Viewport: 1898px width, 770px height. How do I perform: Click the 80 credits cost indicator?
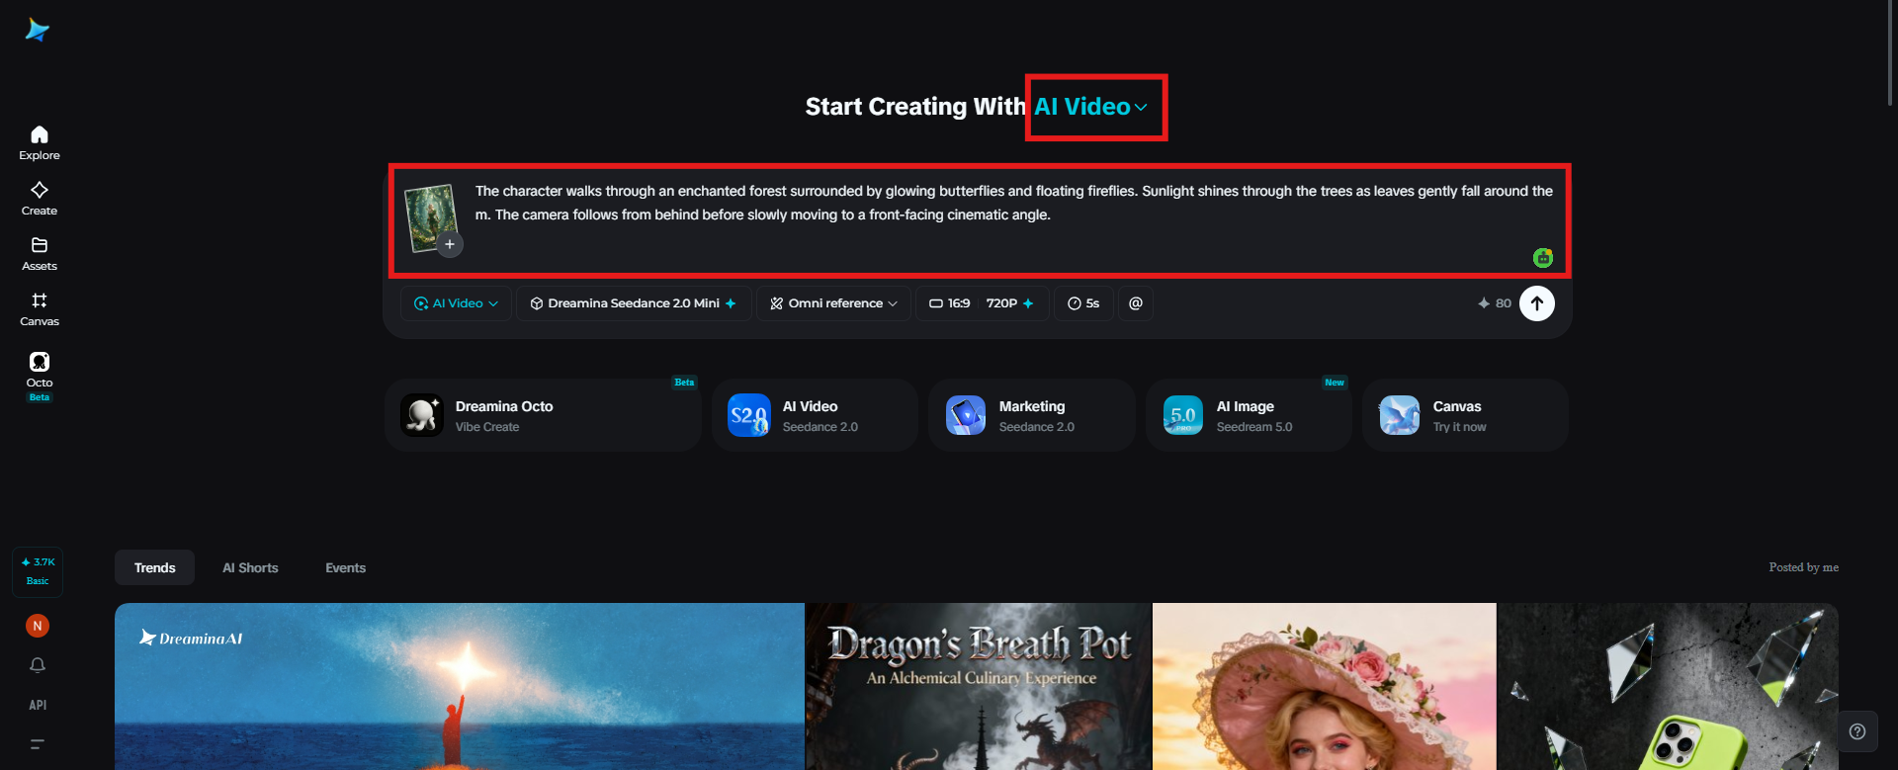(1495, 303)
